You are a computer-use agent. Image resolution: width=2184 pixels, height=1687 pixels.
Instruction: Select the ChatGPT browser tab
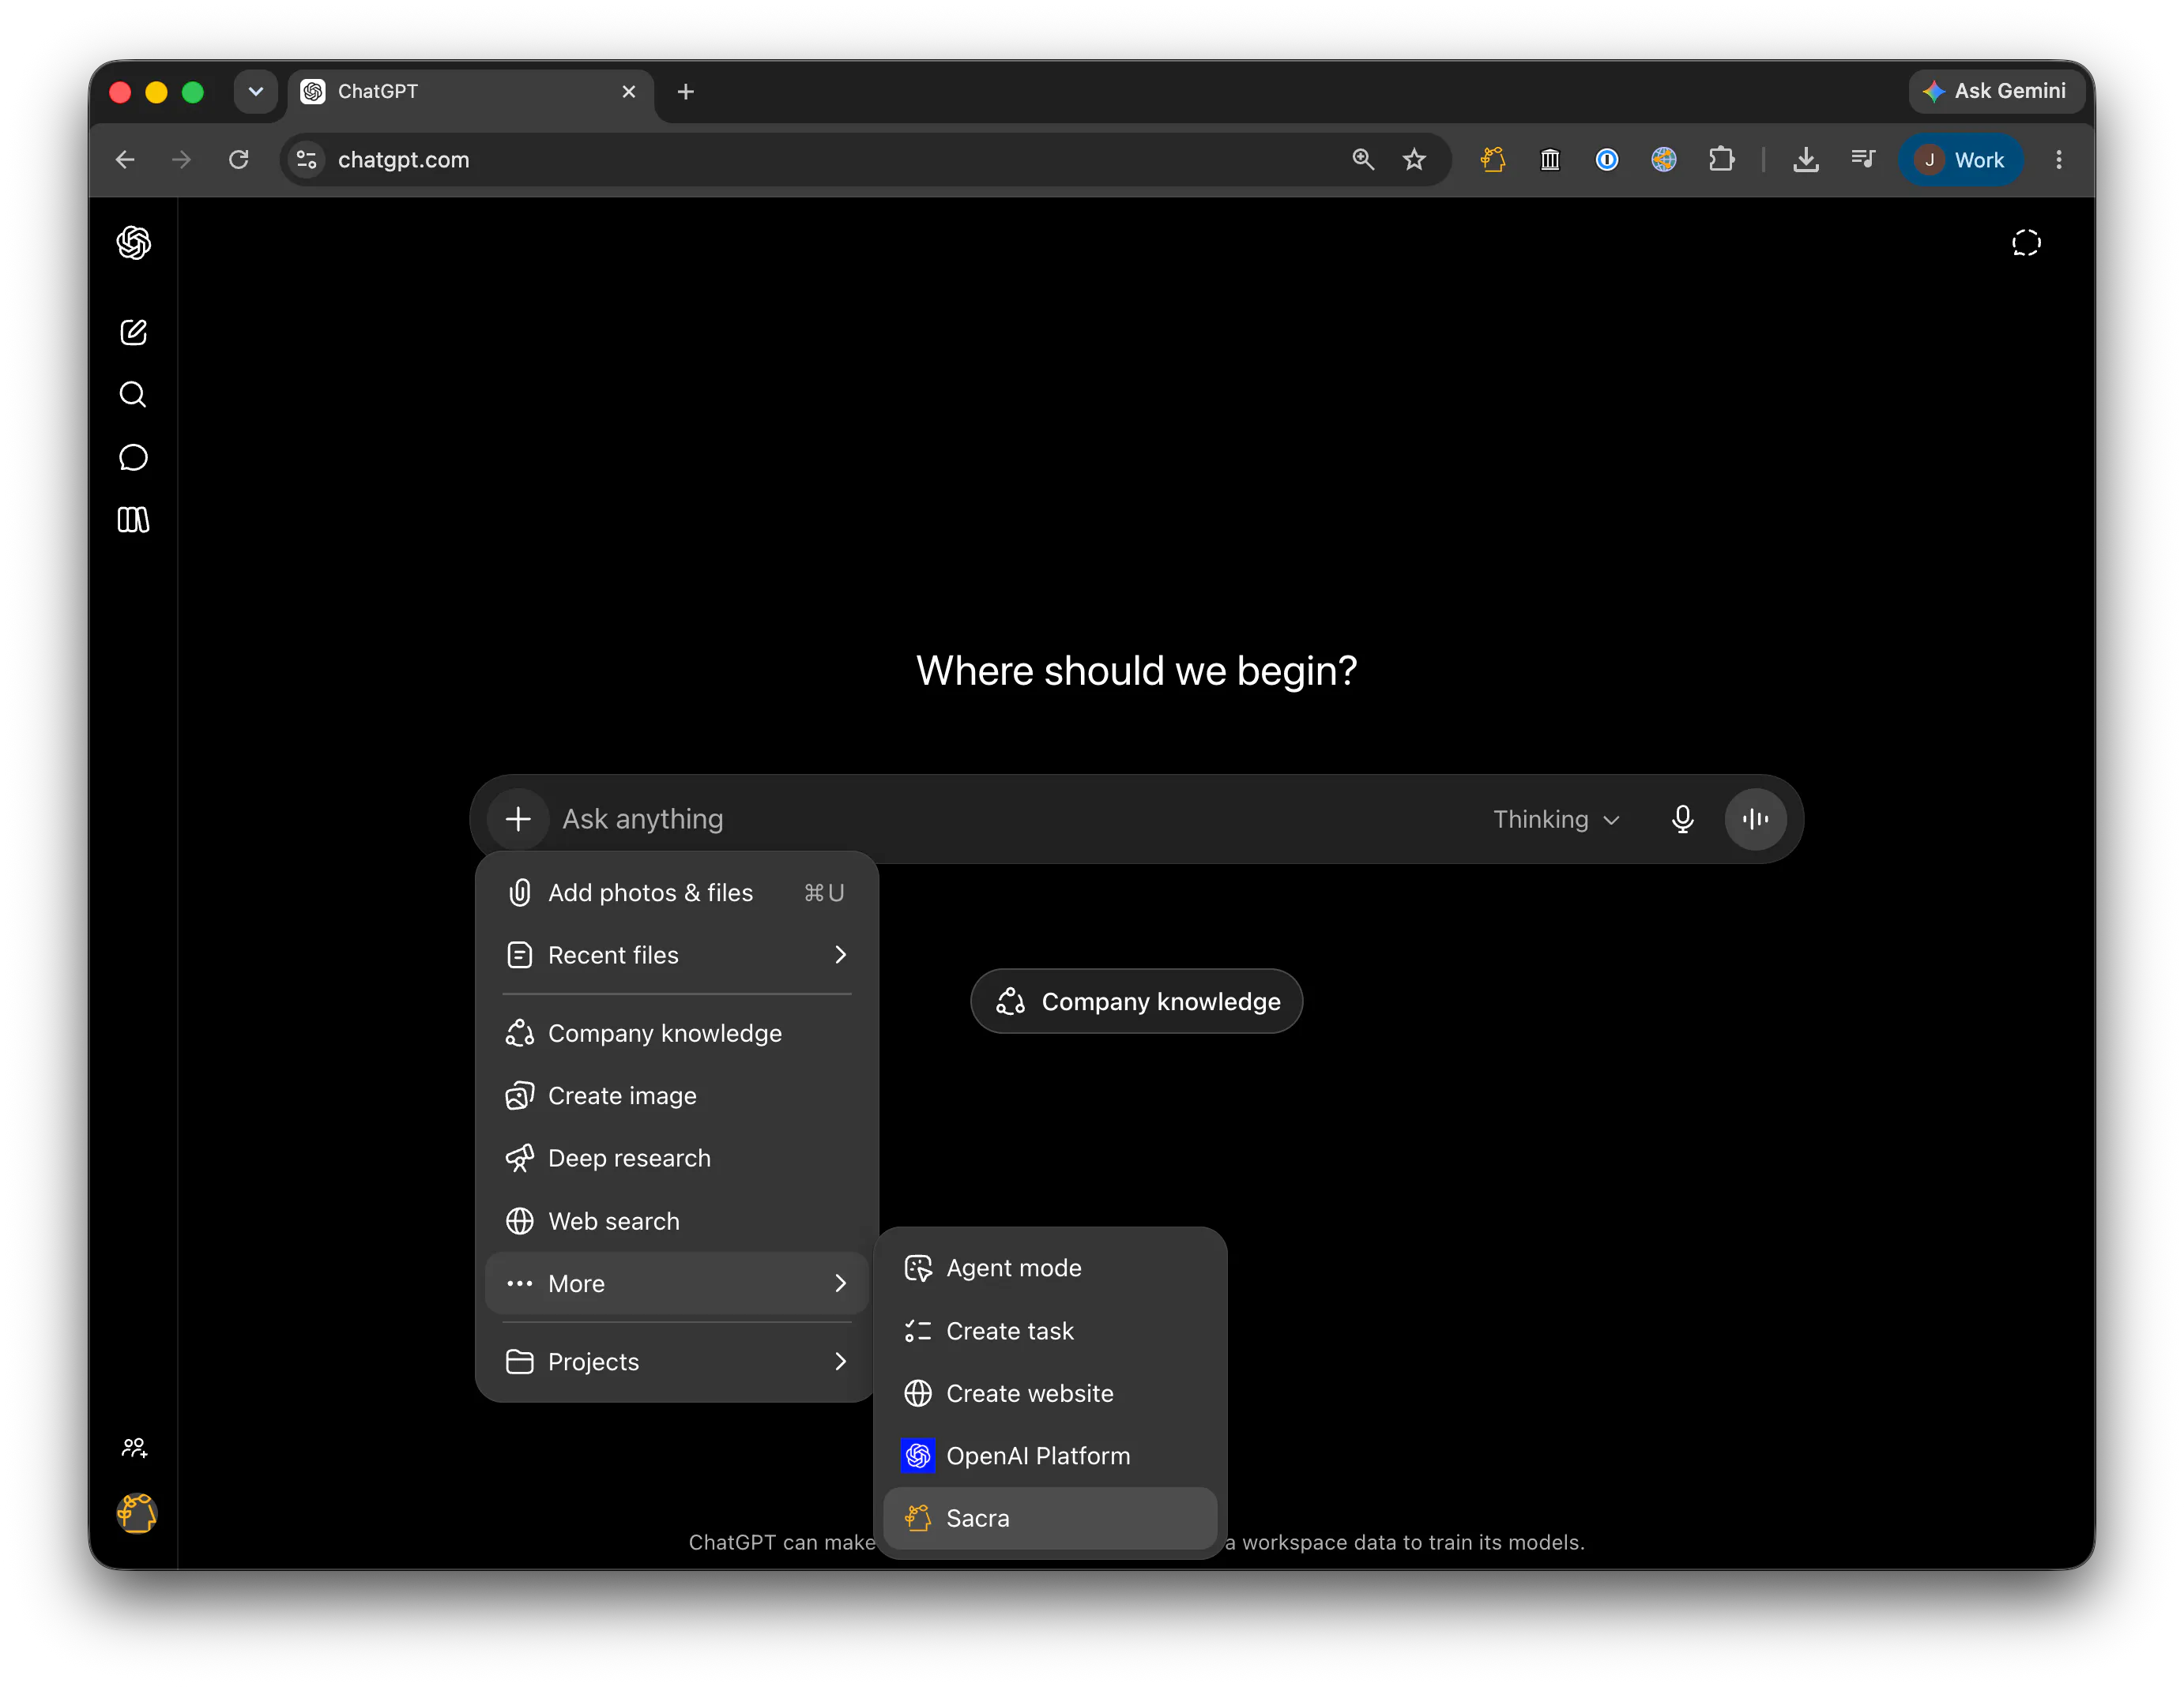click(470, 92)
